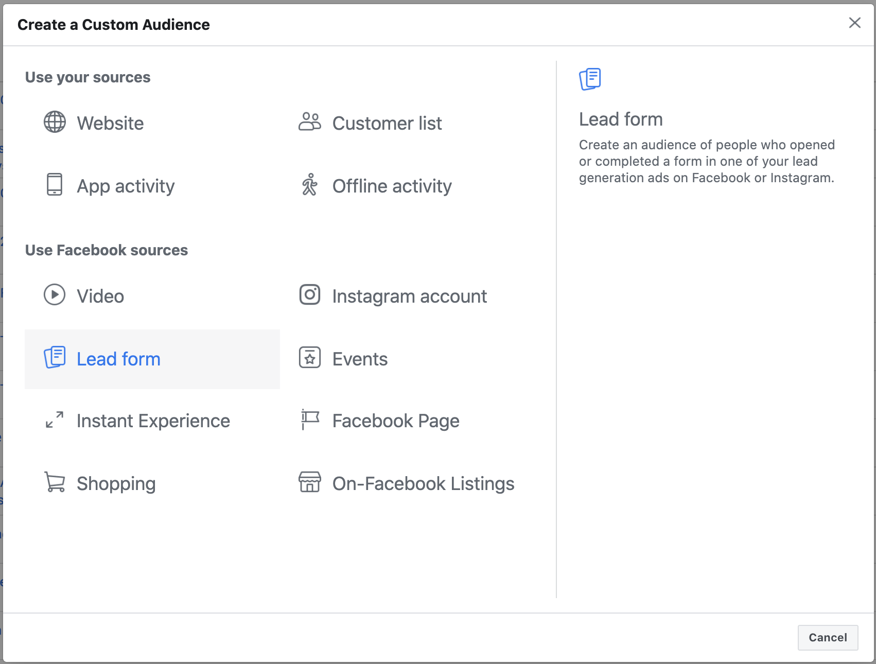The image size is (876, 664).
Task: Choose the Instant Experience expand arrows icon
Action: tap(55, 420)
